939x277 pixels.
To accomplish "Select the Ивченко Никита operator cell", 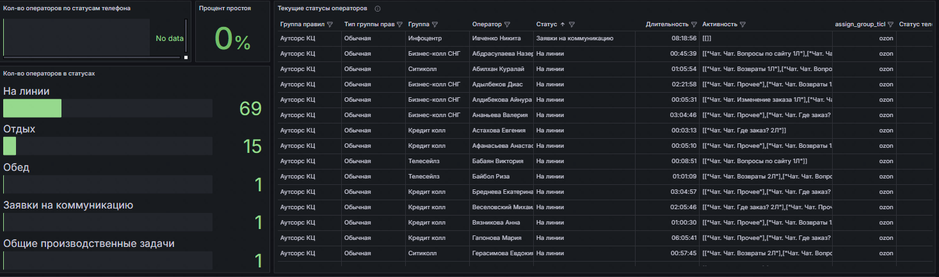I will (x=498, y=38).
